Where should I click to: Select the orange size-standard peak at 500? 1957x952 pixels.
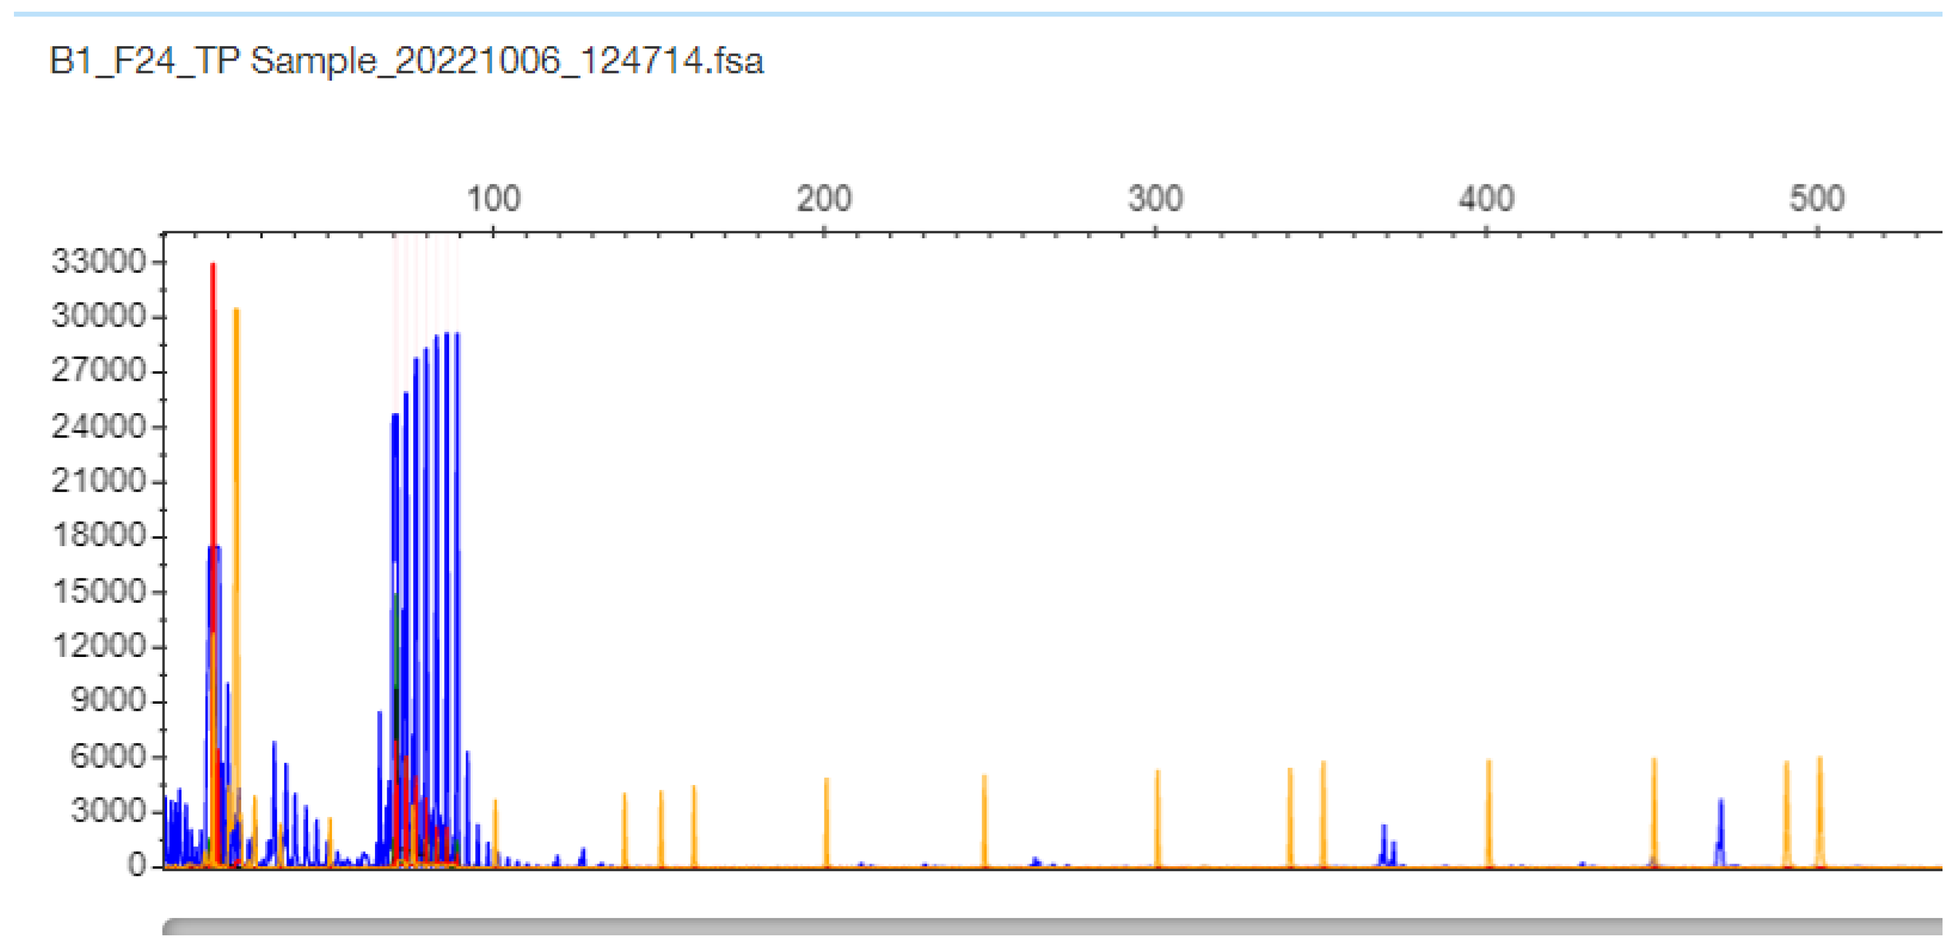(x=1819, y=808)
